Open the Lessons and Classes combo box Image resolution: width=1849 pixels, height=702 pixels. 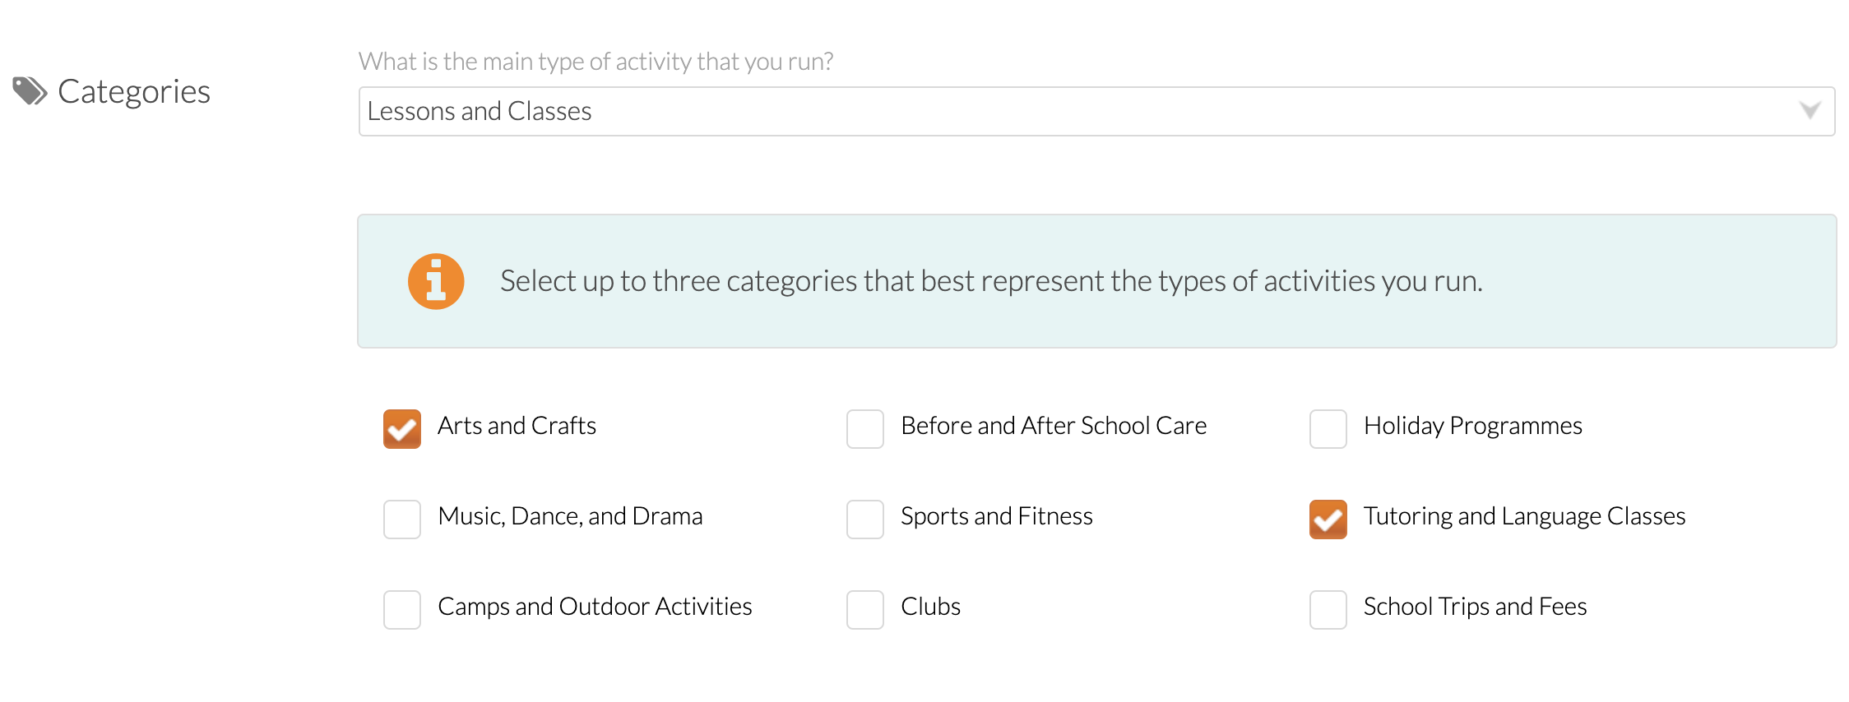1096,112
